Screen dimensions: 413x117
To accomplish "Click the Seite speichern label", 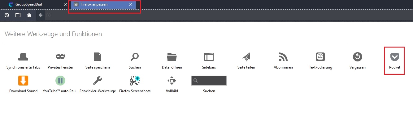I will [98, 67].
